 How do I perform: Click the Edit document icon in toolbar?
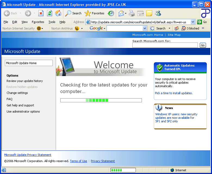pos(141,14)
